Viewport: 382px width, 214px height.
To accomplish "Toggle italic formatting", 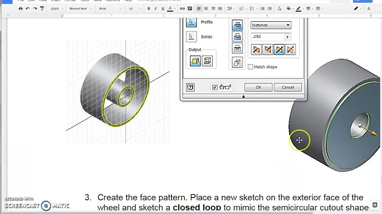I will (x=155, y=8).
